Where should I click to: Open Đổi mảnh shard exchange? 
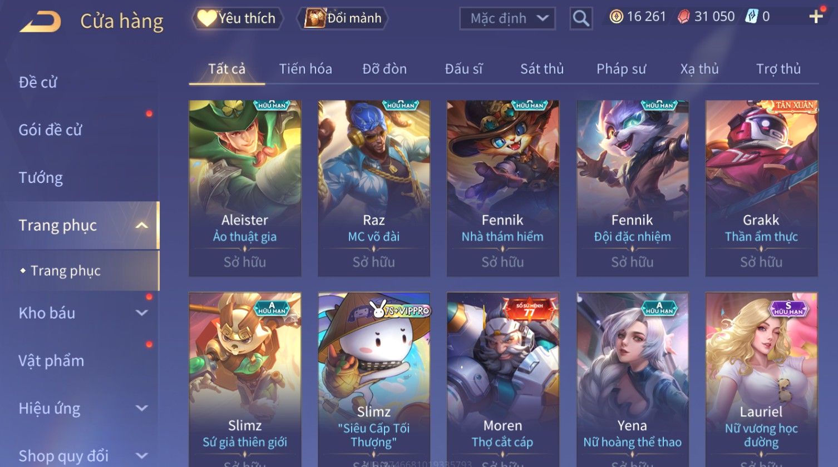tap(343, 18)
